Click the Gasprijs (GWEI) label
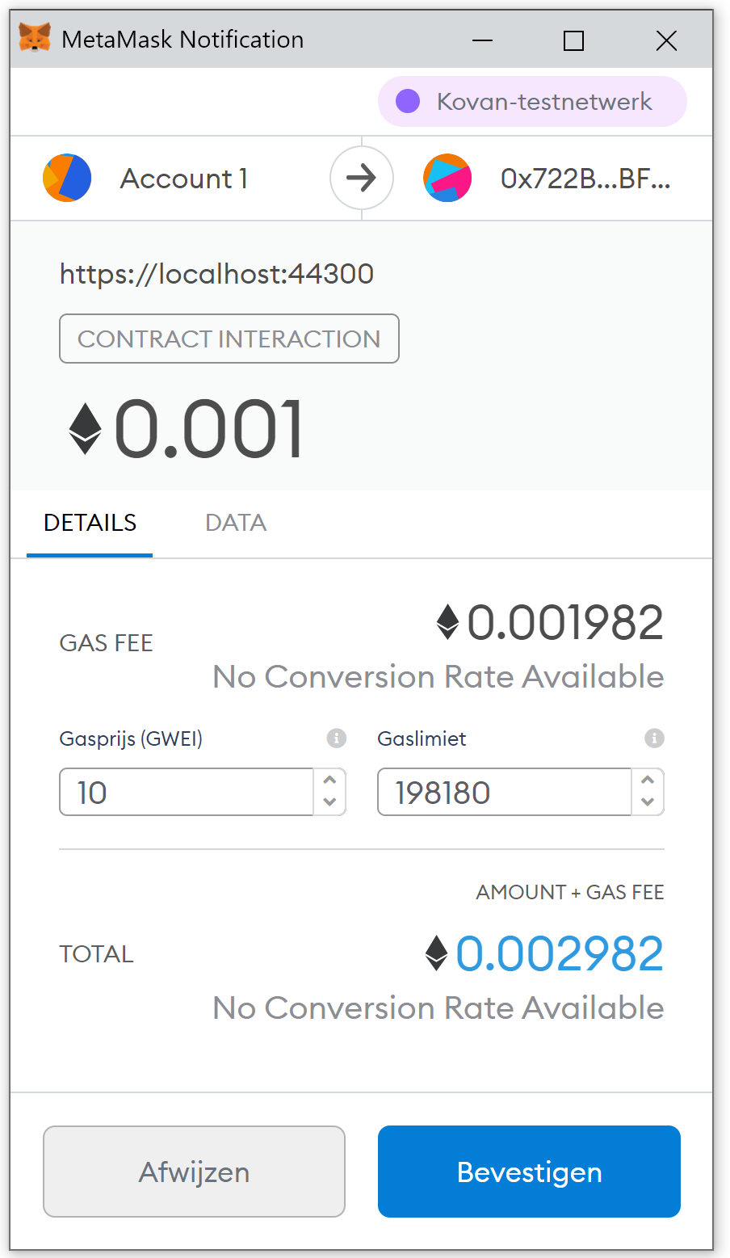This screenshot has width=730, height=1258. [x=131, y=738]
